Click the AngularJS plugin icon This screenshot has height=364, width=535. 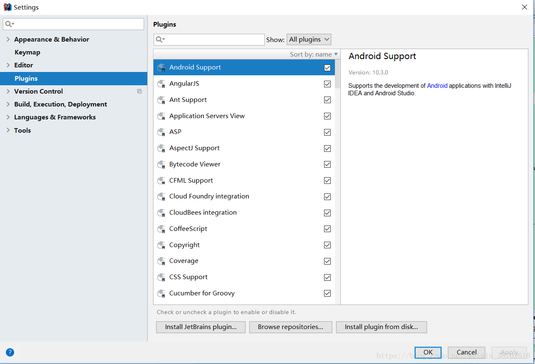coord(161,84)
